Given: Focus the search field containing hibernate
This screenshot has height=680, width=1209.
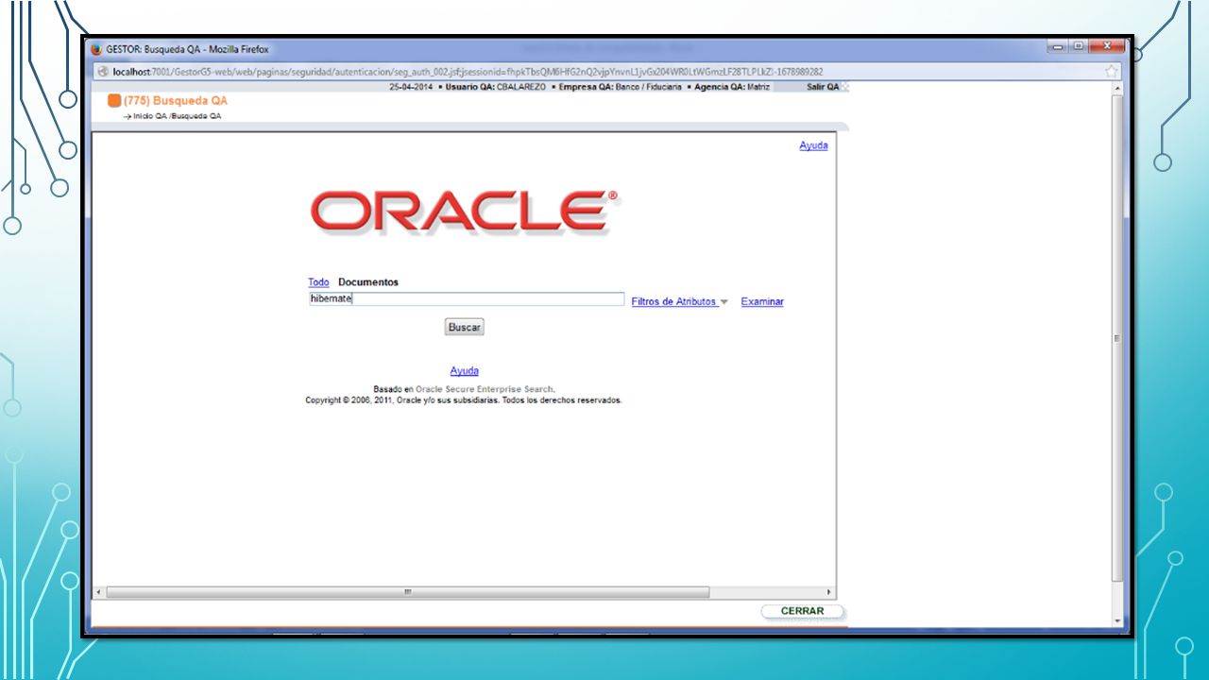Looking at the screenshot, I should click(x=467, y=298).
